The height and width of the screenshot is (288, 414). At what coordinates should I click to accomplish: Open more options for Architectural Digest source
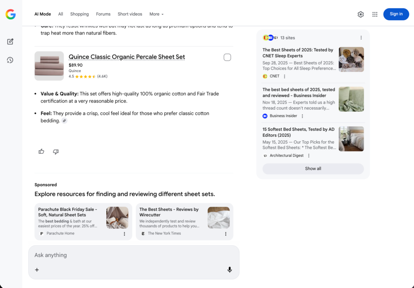click(x=308, y=156)
